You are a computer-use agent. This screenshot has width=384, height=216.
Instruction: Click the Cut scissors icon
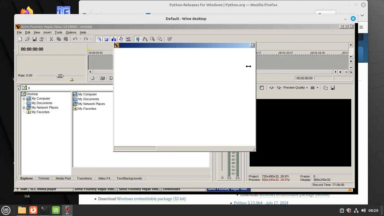(51, 39)
